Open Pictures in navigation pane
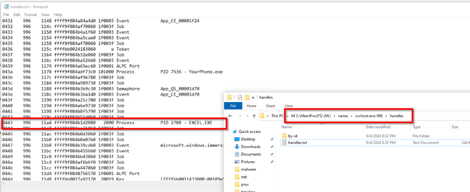The width and height of the screenshot is (470, 192). 248,162
